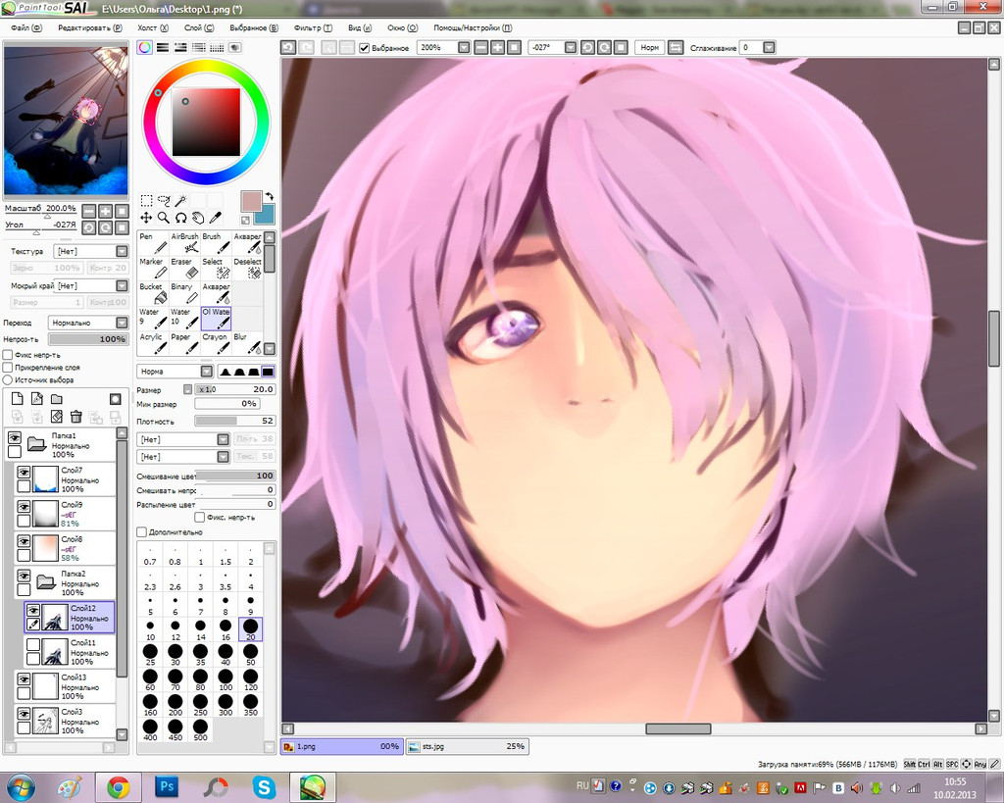Image resolution: width=1004 pixels, height=803 pixels.
Task: Click the Норм button in the toolbar
Action: (649, 47)
